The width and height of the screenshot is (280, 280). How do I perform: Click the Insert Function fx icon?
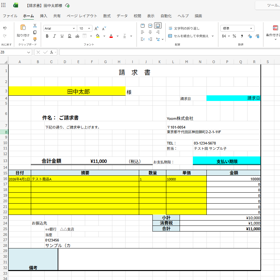coord(52,52)
